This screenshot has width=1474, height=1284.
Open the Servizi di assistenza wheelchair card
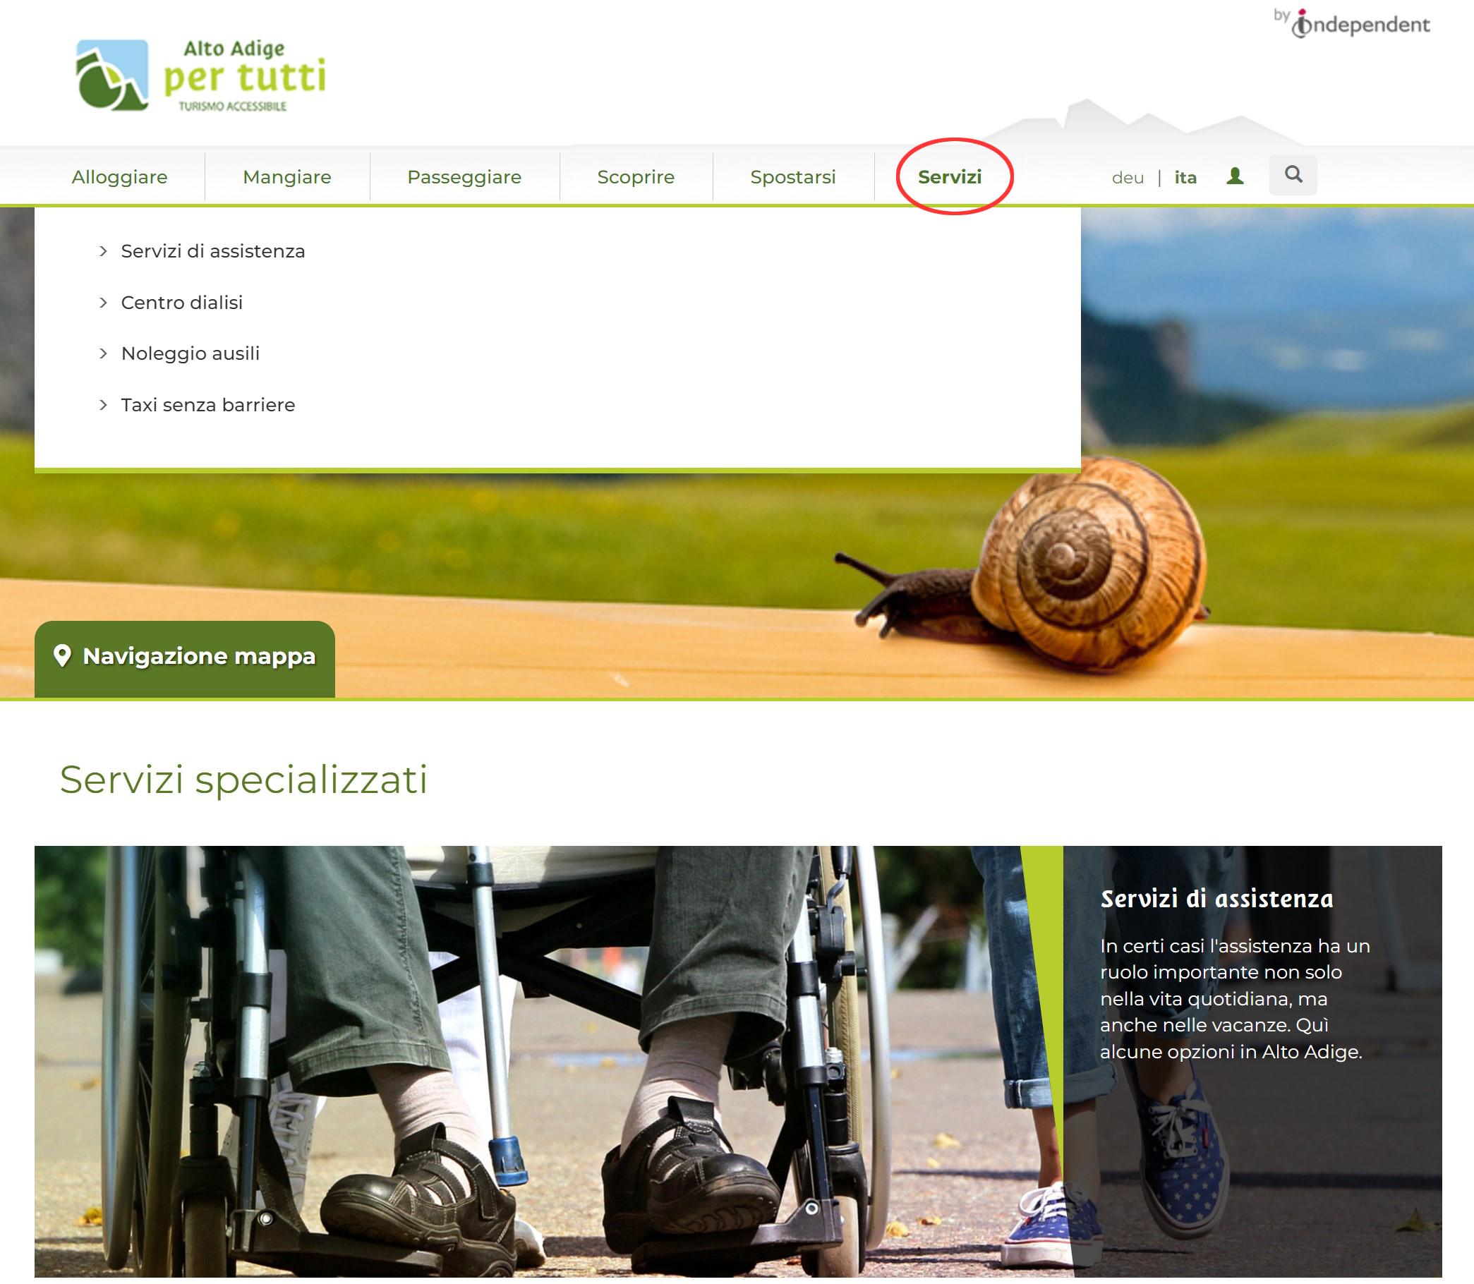738,1062
